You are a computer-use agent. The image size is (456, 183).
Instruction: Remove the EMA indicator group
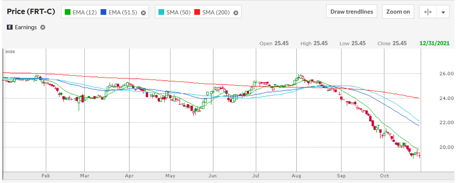point(143,13)
